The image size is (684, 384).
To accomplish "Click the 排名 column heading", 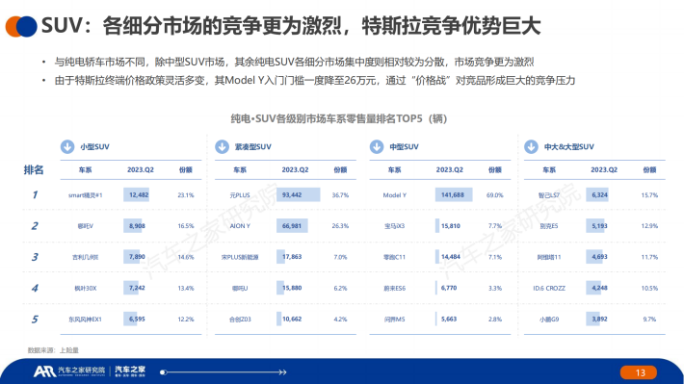I will click(34, 169).
